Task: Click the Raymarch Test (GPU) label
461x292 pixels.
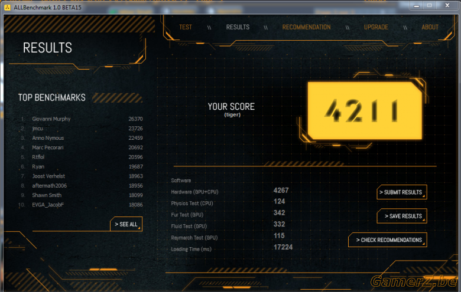Action: 194,238
